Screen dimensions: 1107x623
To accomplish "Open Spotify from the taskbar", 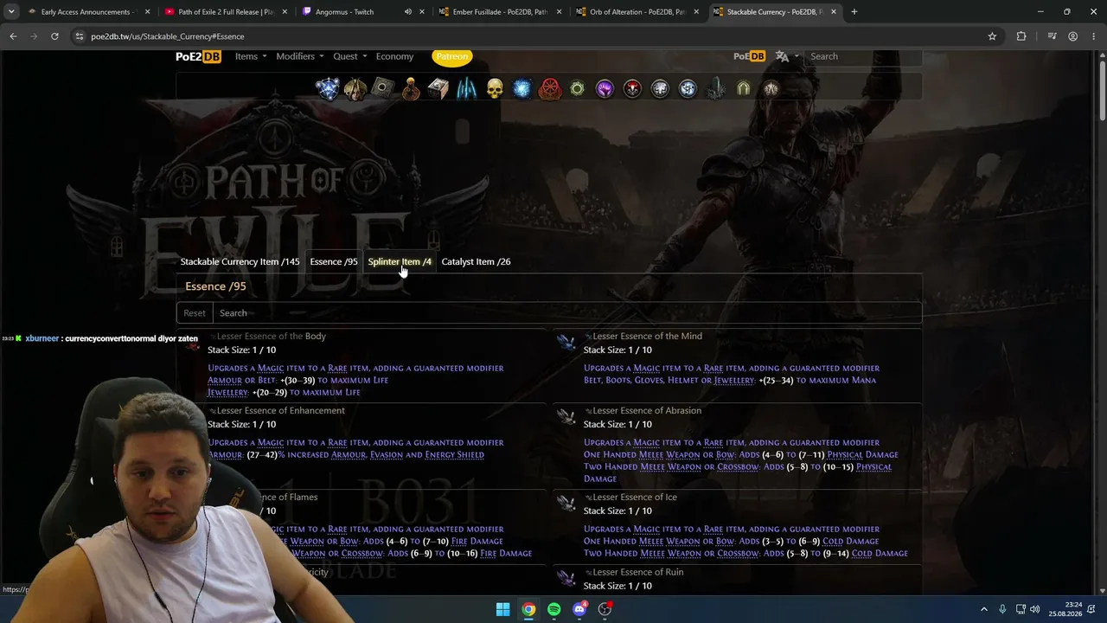I will tap(554, 609).
